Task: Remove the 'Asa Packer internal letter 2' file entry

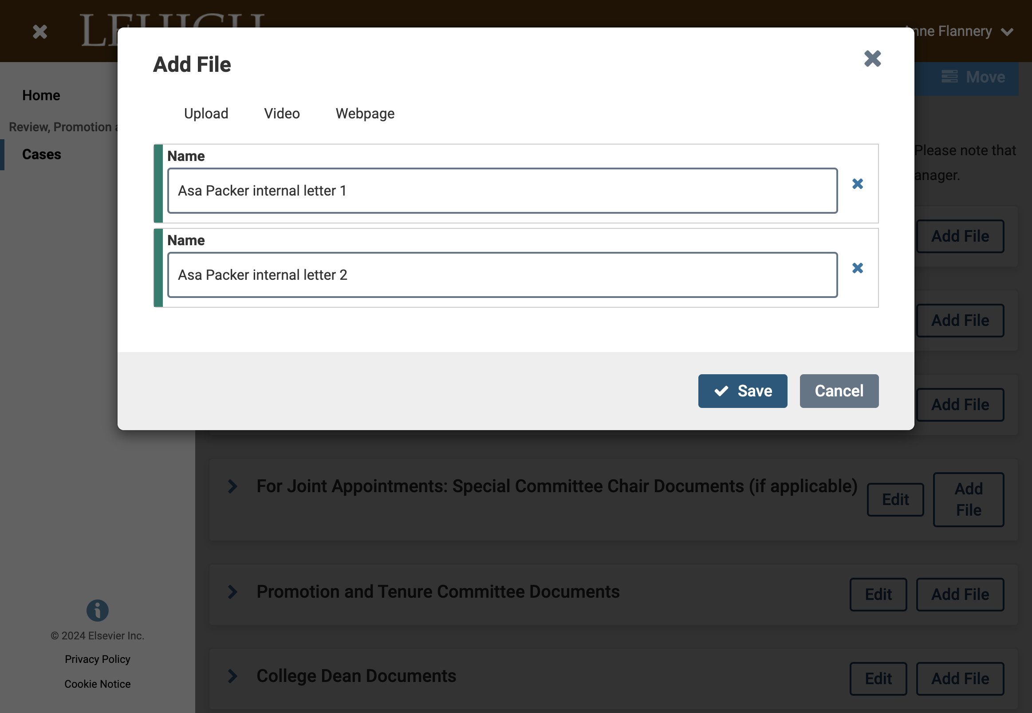Action: pyautogui.click(x=857, y=268)
